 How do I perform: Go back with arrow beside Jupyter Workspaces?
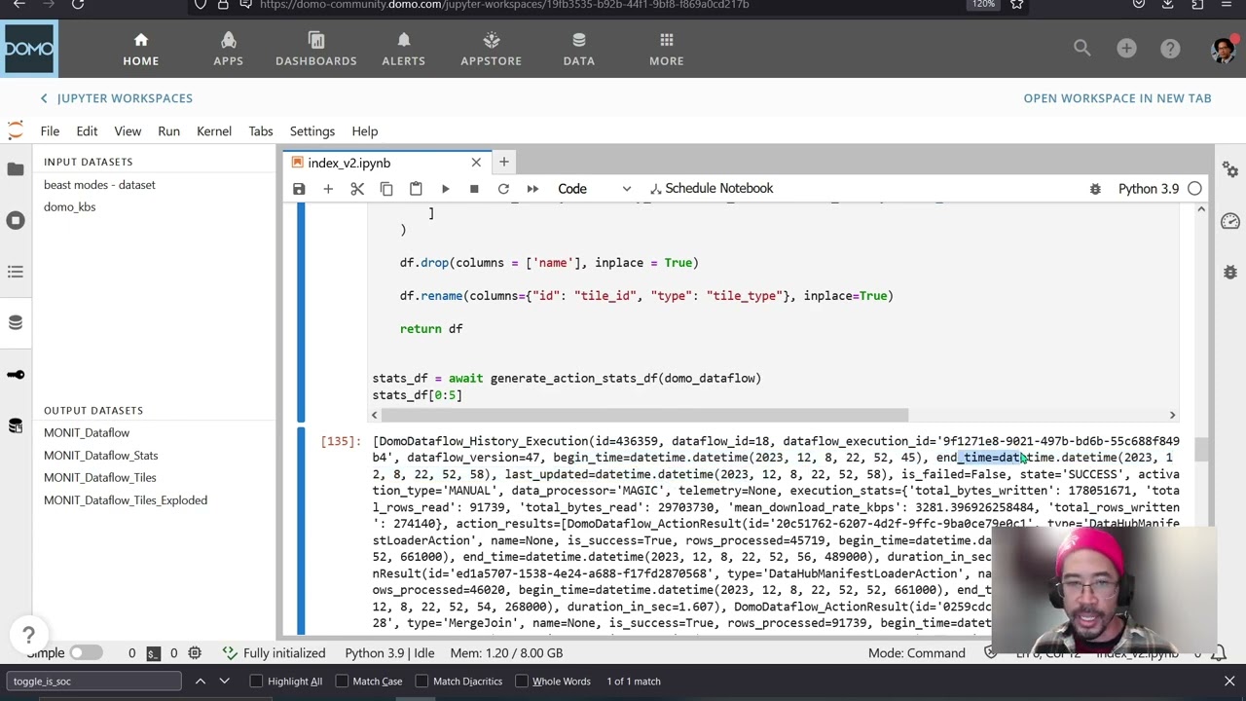click(x=44, y=98)
